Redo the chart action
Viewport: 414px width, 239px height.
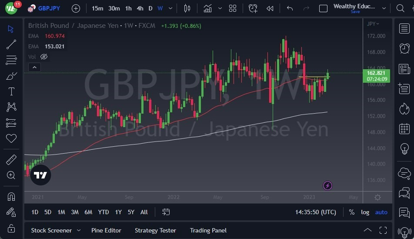tap(306, 8)
